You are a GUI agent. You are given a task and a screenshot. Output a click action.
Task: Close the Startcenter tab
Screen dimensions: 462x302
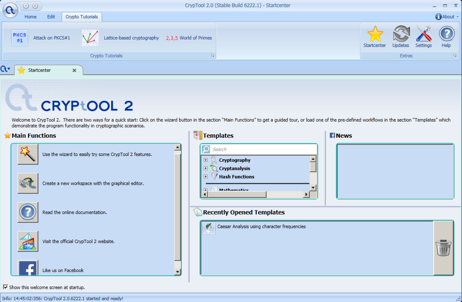[74, 70]
